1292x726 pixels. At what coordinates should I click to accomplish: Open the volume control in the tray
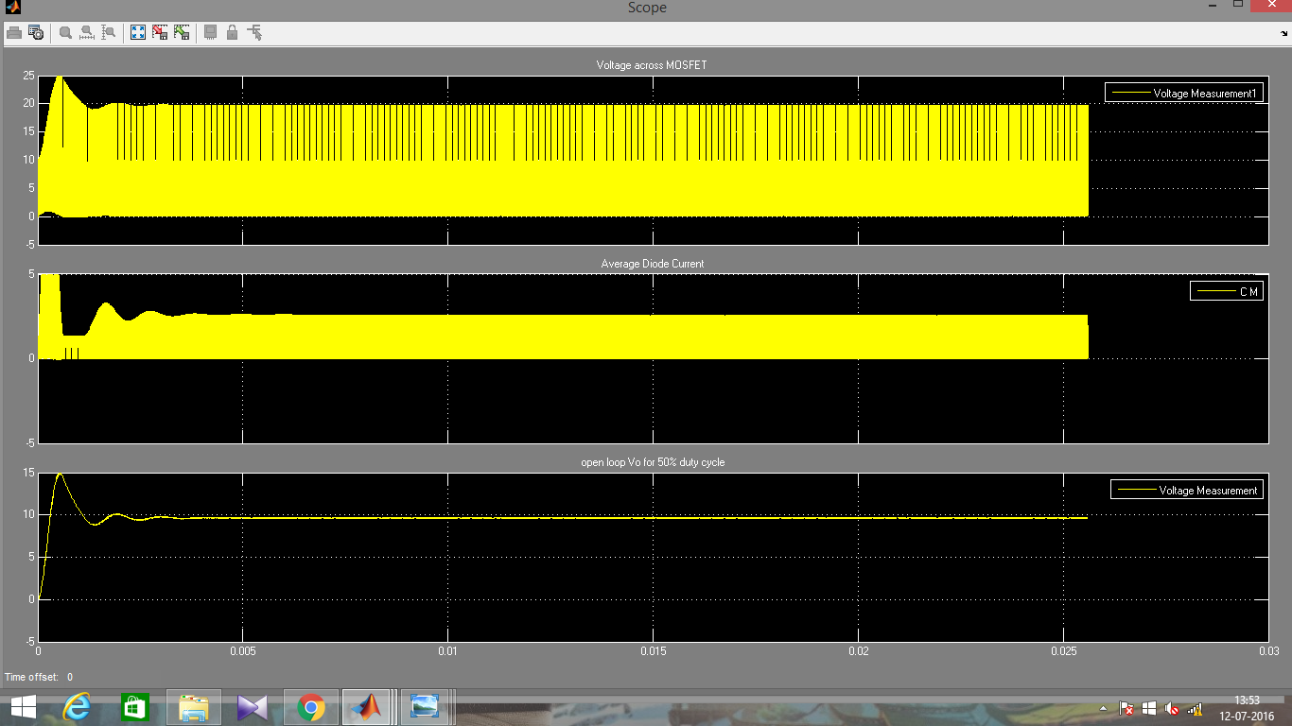pos(1172,709)
